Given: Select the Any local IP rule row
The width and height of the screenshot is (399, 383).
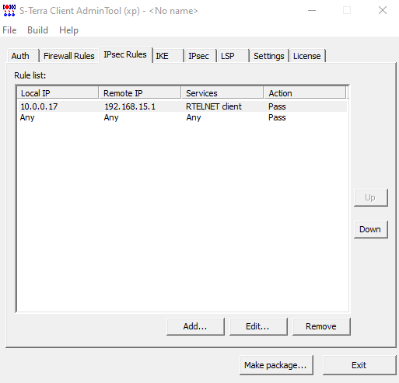Looking at the screenshot, I should [x=182, y=117].
